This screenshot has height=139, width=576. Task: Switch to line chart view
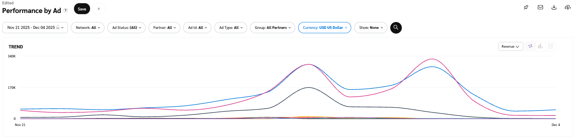coord(530,46)
